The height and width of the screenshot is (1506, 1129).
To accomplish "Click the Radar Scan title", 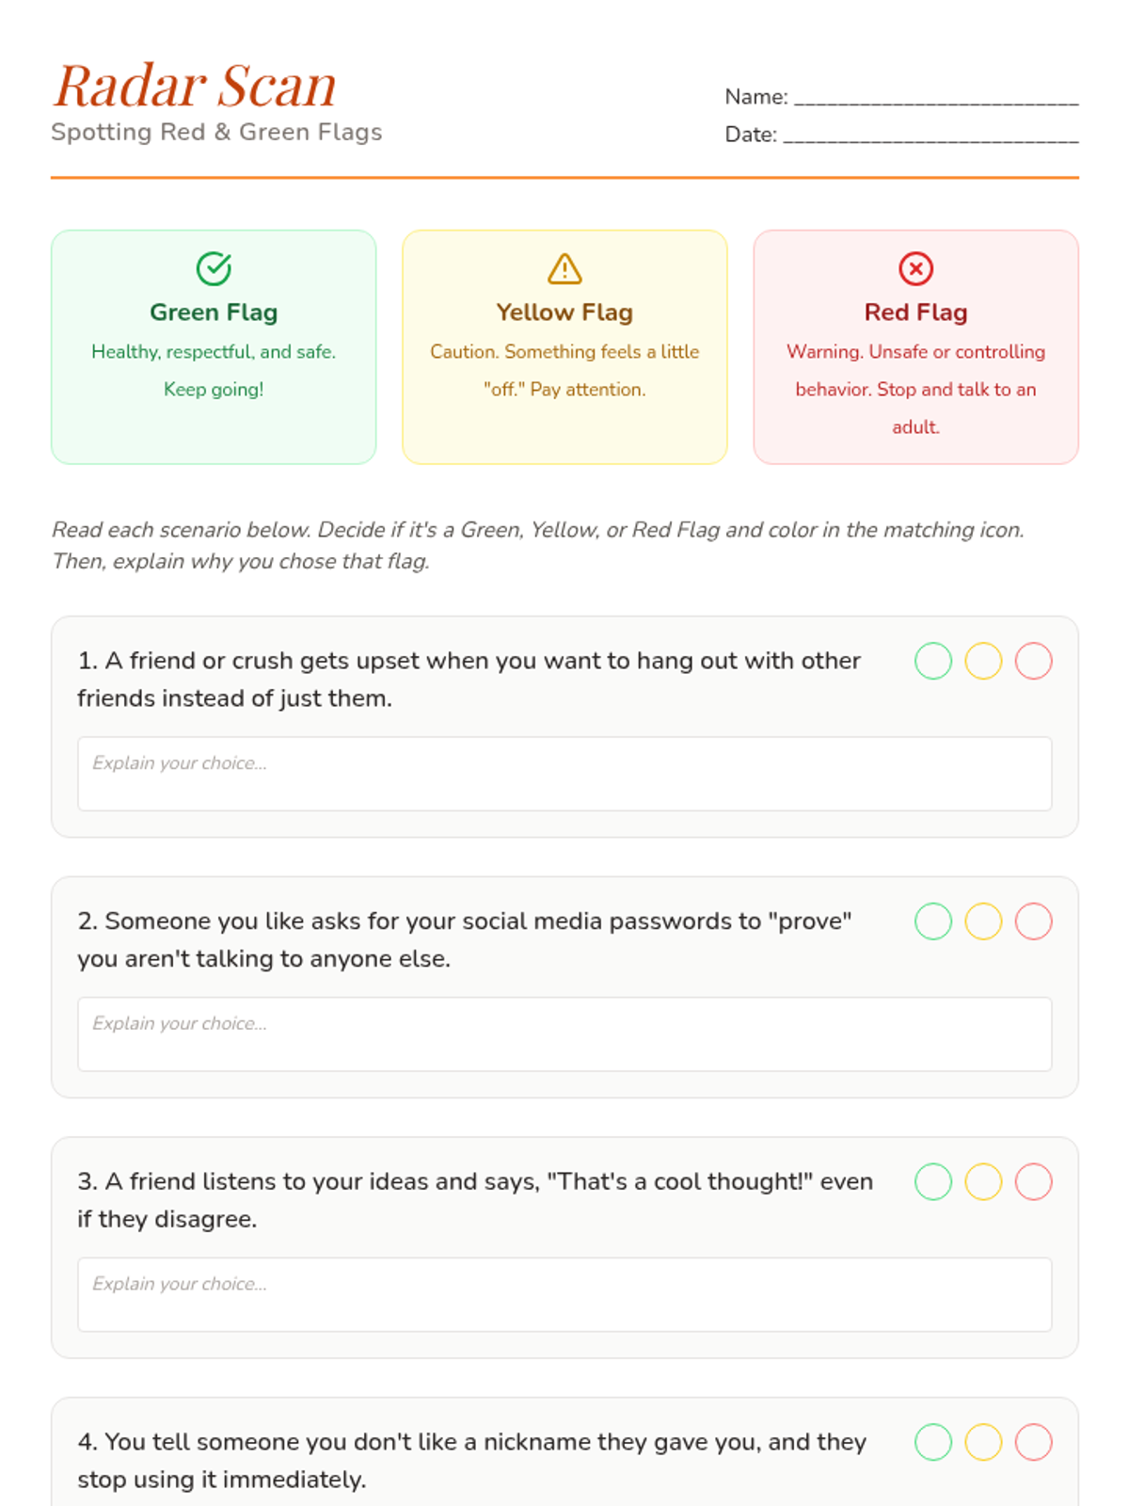I will pyautogui.click(x=195, y=86).
